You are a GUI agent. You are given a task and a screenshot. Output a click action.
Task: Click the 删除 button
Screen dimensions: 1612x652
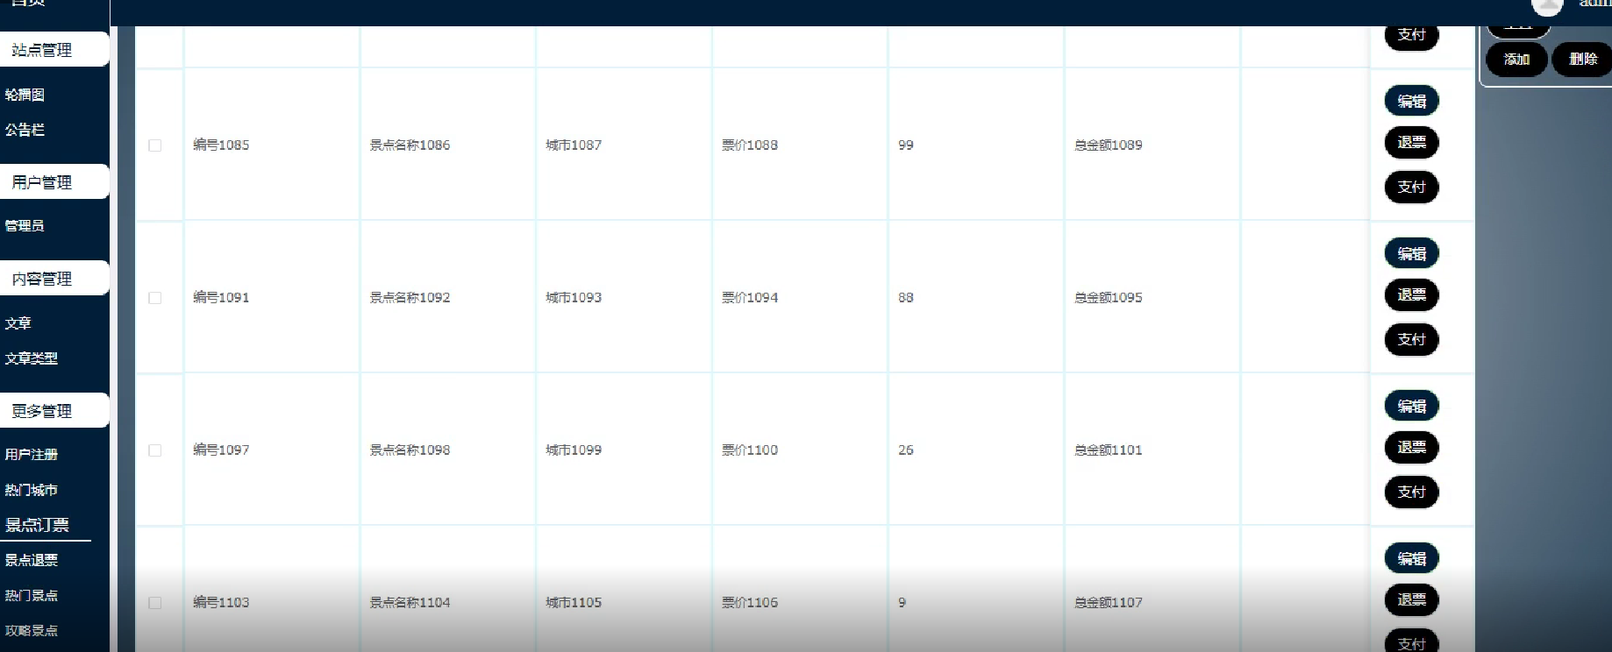click(x=1582, y=60)
